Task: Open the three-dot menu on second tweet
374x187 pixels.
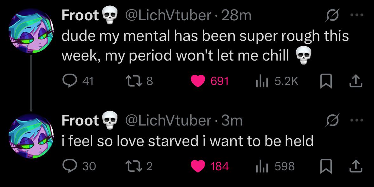Action: coord(357,120)
